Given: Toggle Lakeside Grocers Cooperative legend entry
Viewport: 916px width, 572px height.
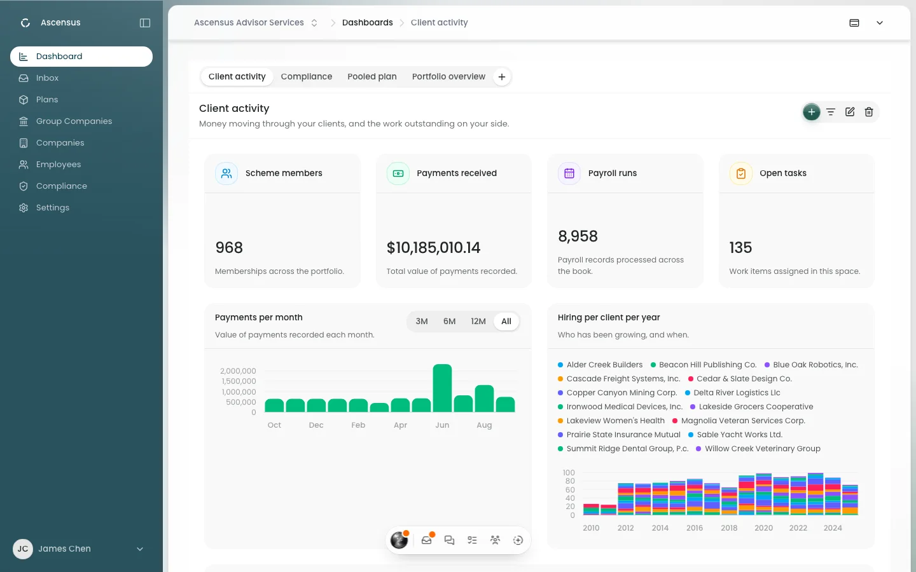Looking at the screenshot, I should click(752, 407).
